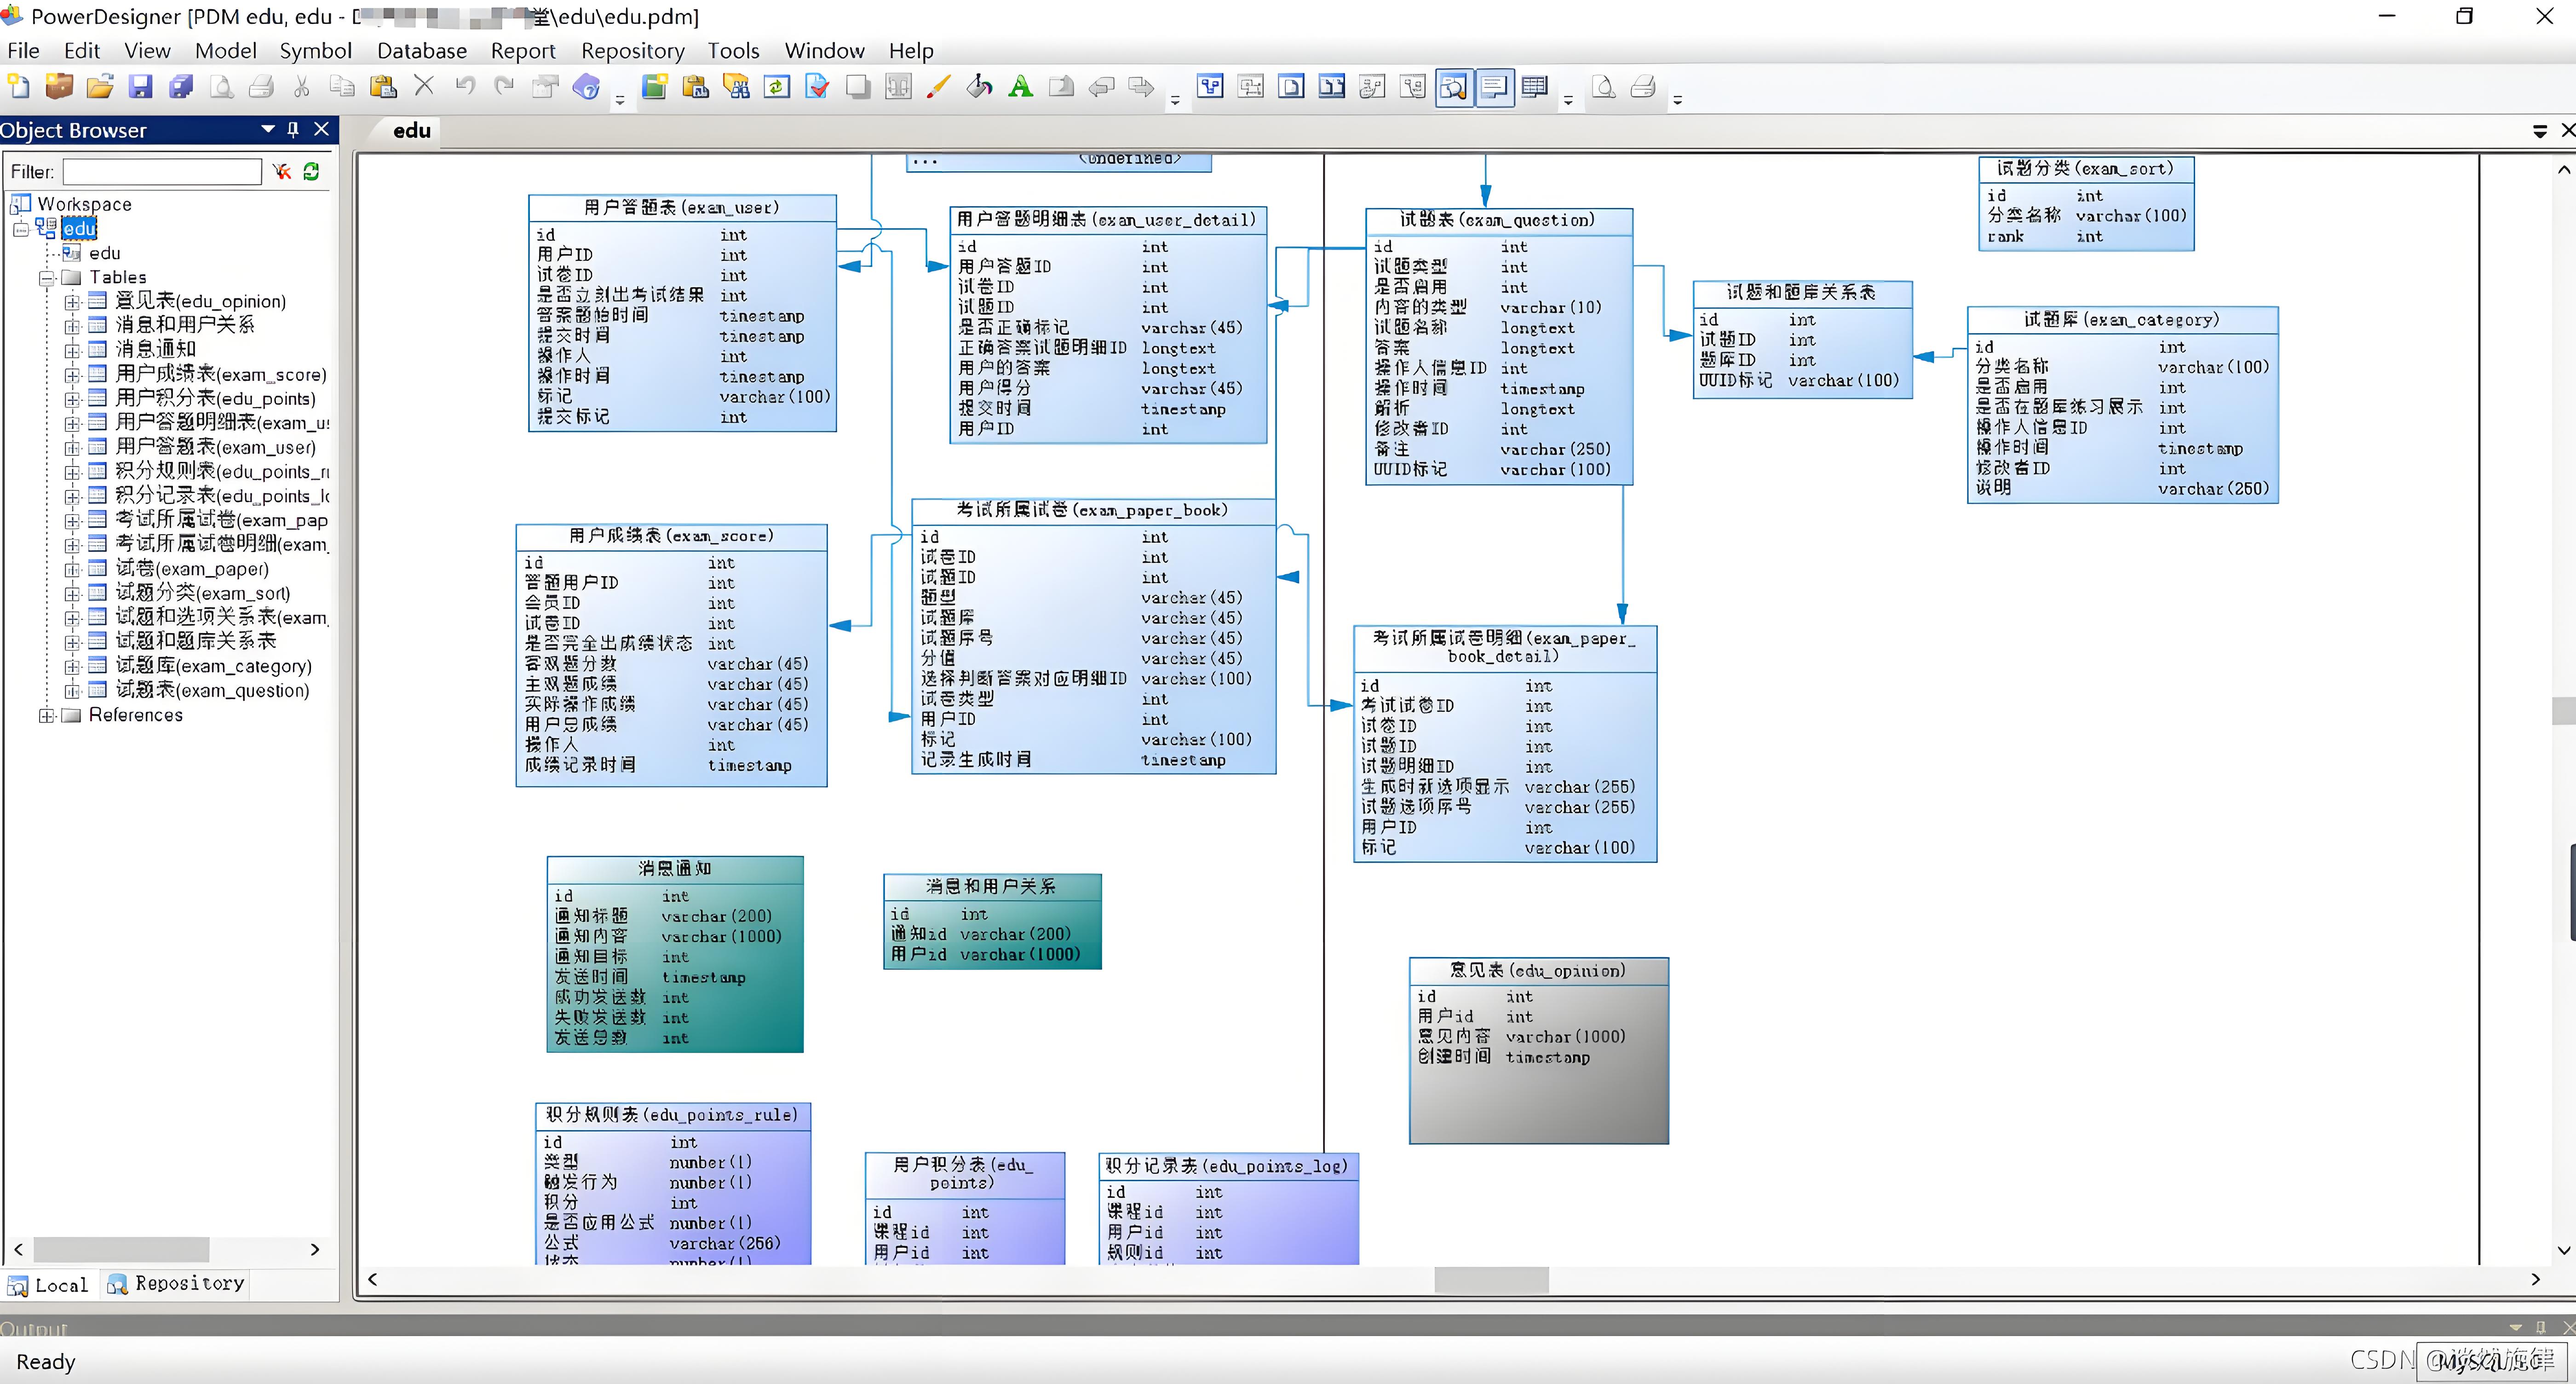Screen dimensions: 2576x1384
Task: Open the Model menu
Action: coord(225,50)
